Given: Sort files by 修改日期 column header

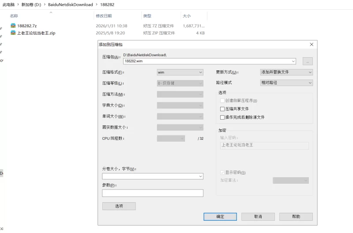Looking at the screenshot, I should pos(104,16).
